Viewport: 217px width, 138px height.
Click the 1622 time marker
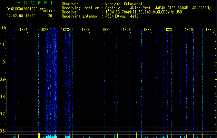coord(44,30)
